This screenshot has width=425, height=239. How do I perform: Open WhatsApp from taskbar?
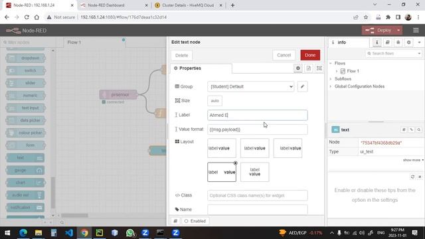130,233
